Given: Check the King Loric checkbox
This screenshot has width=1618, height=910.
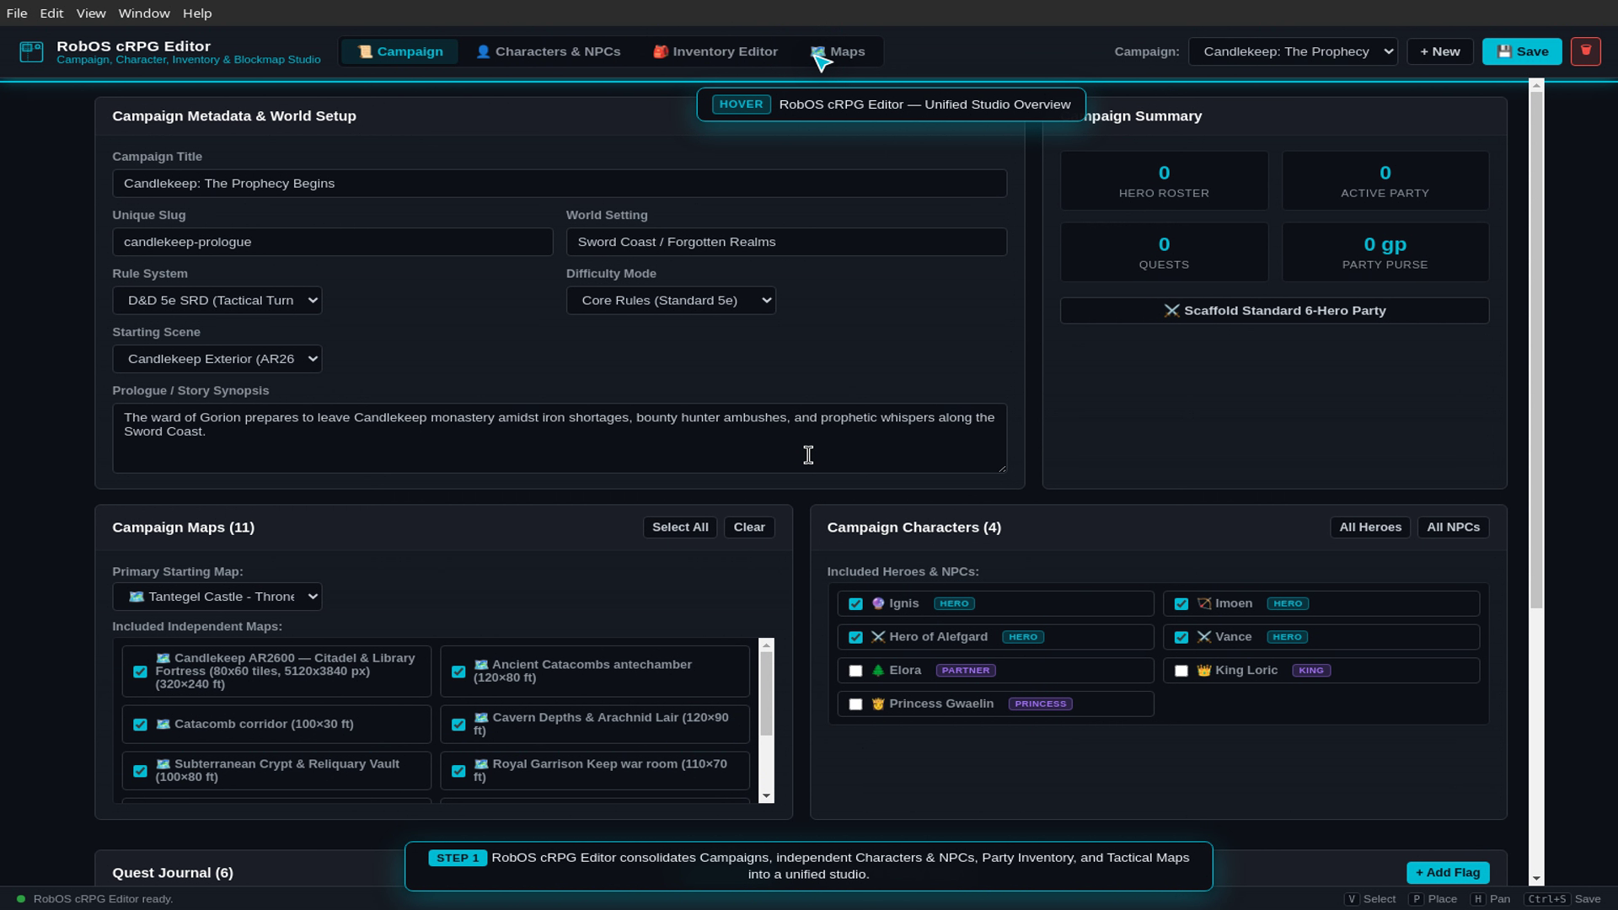Looking at the screenshot, I should [1181, 671].
